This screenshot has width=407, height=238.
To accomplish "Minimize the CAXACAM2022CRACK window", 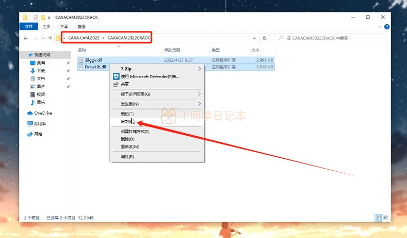I will point(353,17).
